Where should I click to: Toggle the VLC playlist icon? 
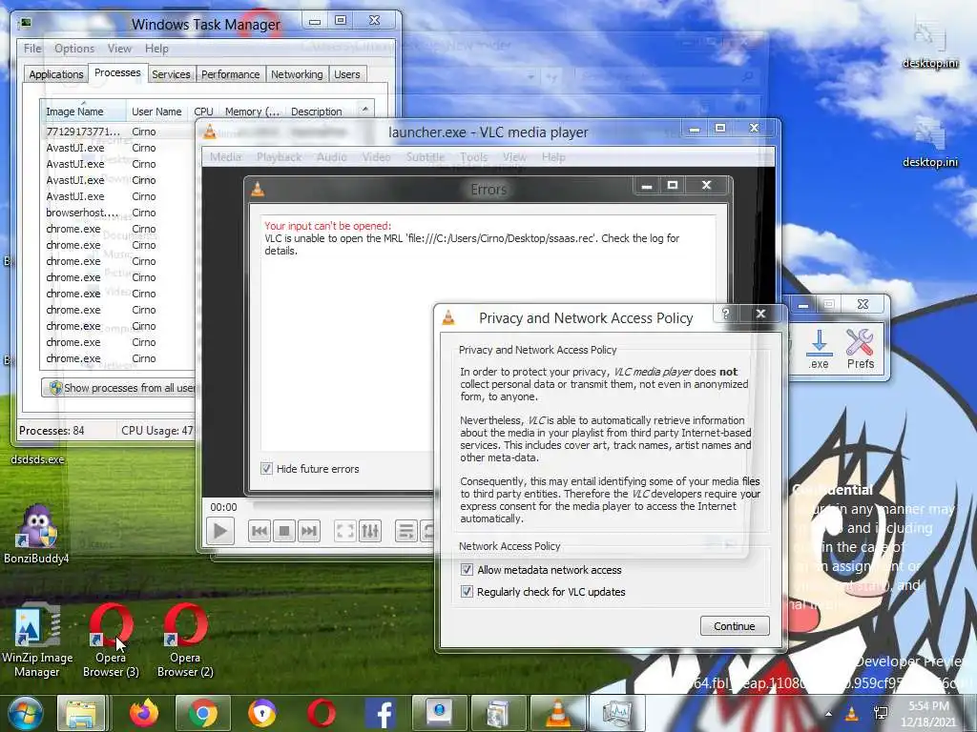[406, 531]
